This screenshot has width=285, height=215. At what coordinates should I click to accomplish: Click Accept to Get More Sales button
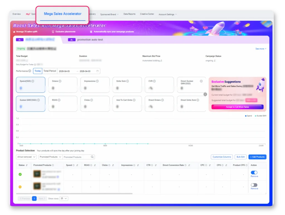click(237, 107)
